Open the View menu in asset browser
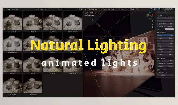Image resolution: width=178 pixels, height=105 pixels. tap(9, 9)
